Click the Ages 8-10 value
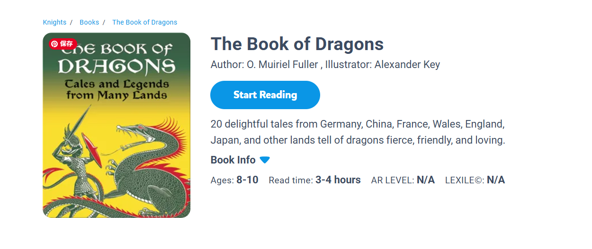This screenshot has width=592, height=249. tap(247, 180)
